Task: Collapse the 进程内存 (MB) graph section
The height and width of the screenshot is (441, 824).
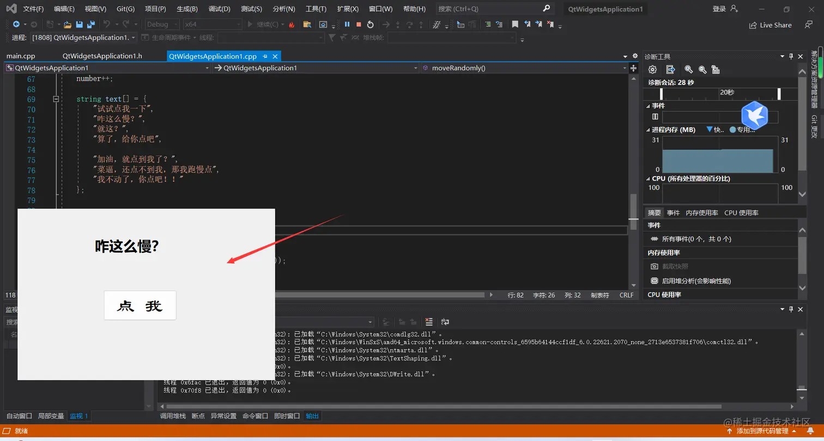Action: point(648,130)
